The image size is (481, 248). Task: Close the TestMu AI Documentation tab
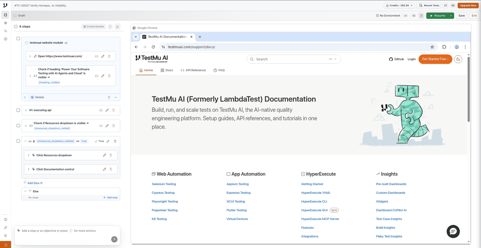tap(191, 37)
